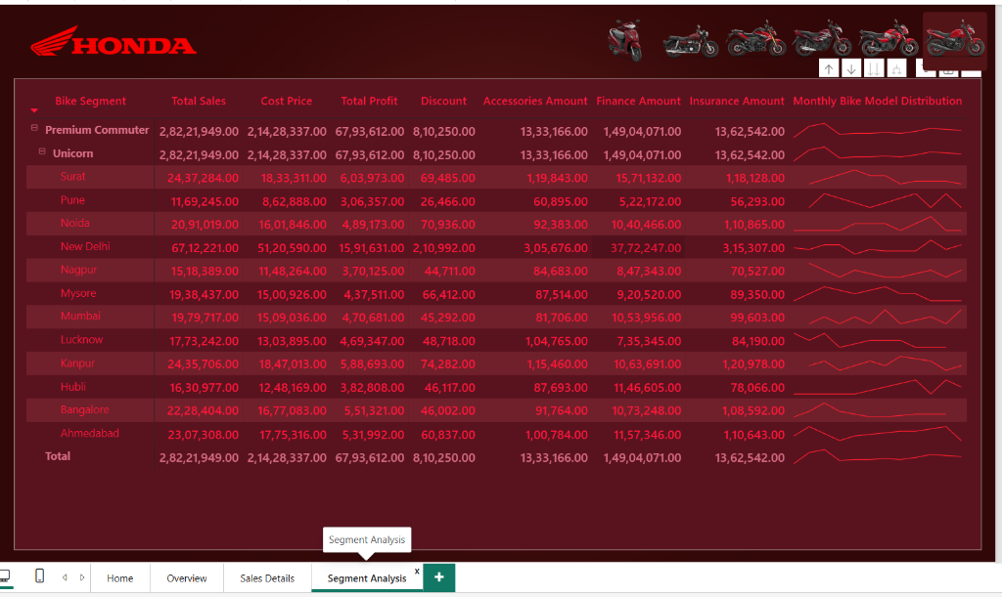Click Bangalore total profit 5,51,321.00
The width and height of the screenshot is (1002, 597).
point(374,410)
